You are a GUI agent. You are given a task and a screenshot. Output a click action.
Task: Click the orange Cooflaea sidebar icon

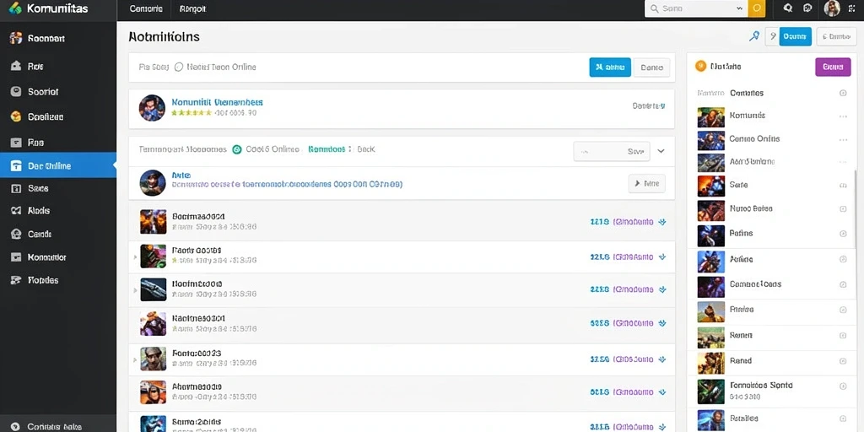coord(16,116)
